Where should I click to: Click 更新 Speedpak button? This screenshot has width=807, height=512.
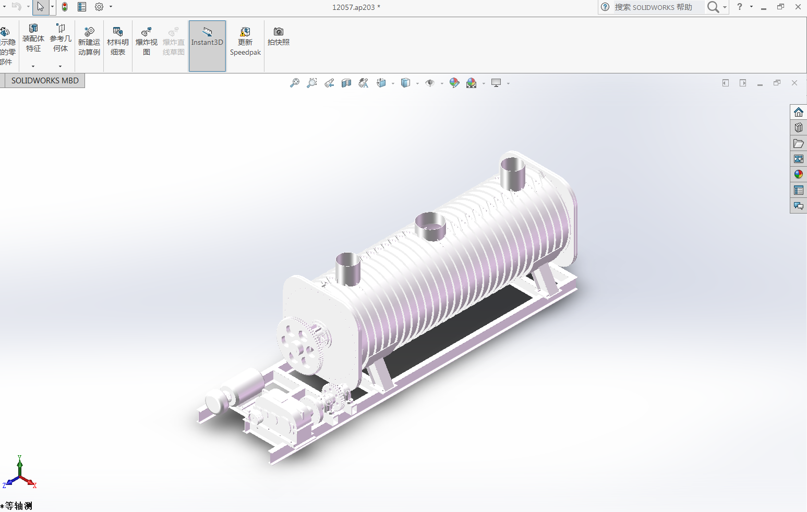tap(245, 41)
